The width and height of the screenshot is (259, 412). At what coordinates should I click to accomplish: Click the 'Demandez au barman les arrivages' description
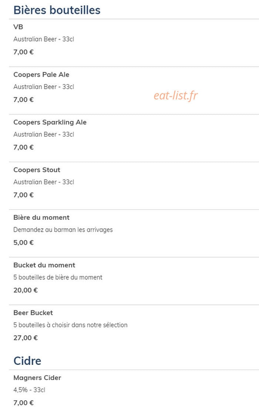tap(63, 230)
